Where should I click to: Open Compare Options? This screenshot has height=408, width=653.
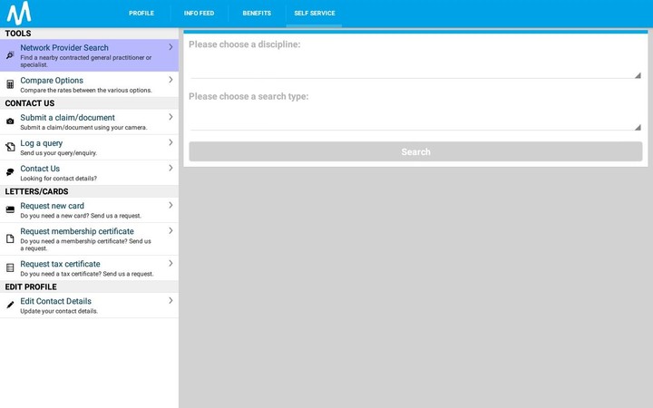click(x=89, y=84)
